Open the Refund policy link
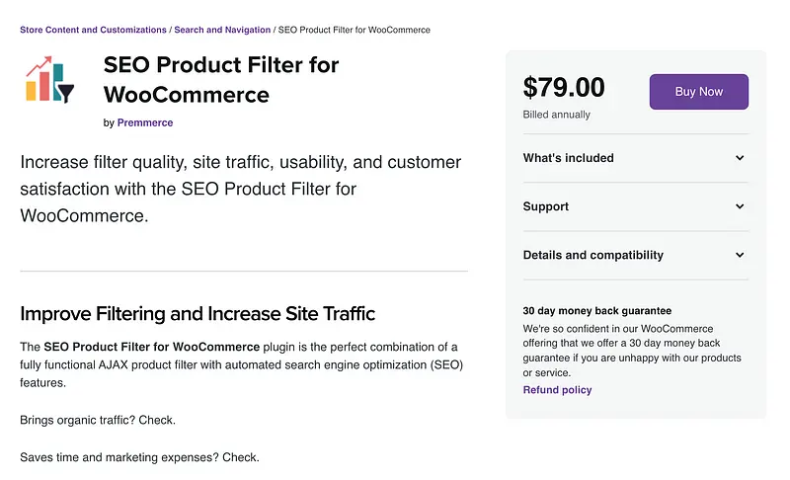Image resolution: width=790 pixels, height=480 pixels. [x=557, y=390]
